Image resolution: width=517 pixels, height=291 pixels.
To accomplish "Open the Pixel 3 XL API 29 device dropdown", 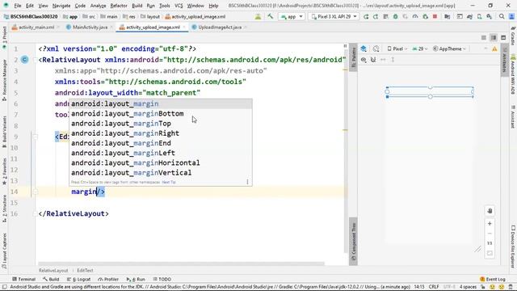I will (334, 16).
